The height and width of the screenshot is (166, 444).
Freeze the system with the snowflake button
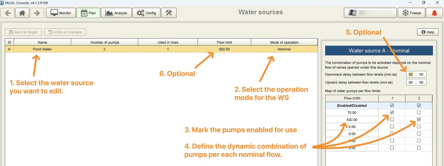tap(411, 13)
